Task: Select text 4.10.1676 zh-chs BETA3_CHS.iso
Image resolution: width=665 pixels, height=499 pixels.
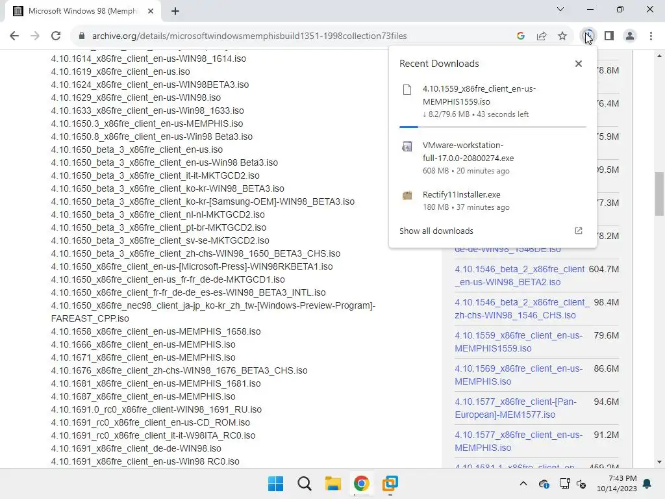Action: [x=179, y=370]
